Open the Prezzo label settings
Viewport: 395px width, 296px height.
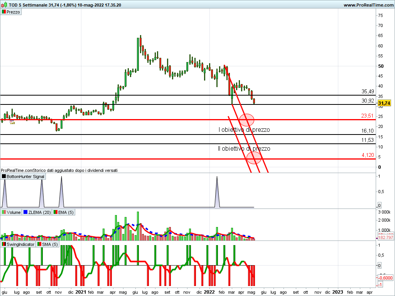(13, 12)
